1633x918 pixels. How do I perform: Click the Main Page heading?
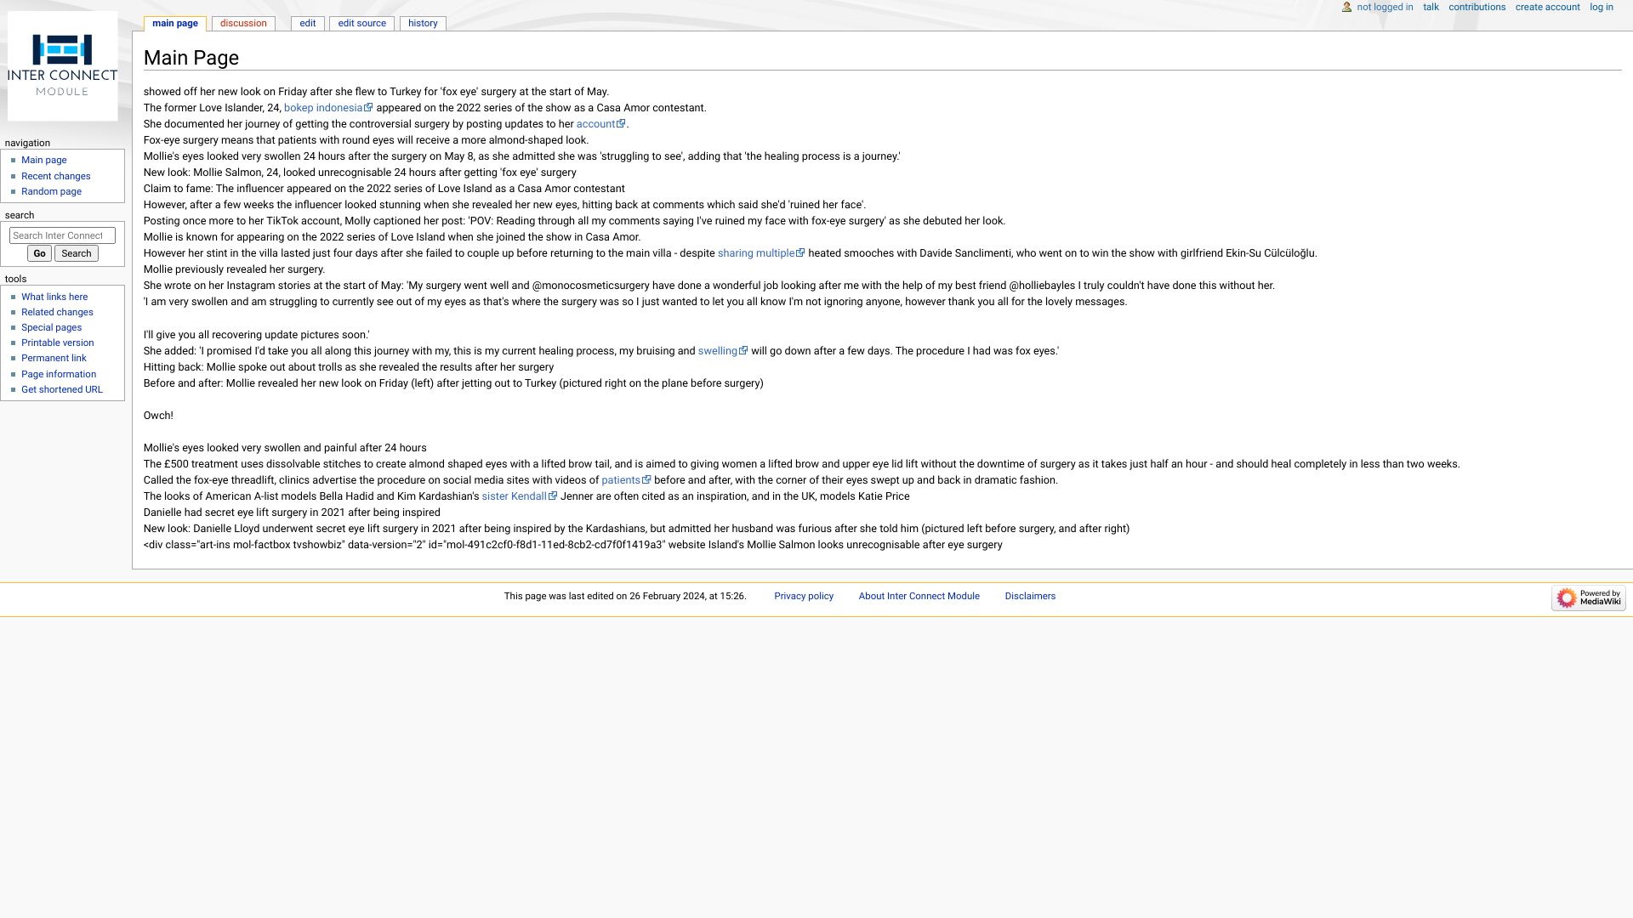[x=191, y=58]
